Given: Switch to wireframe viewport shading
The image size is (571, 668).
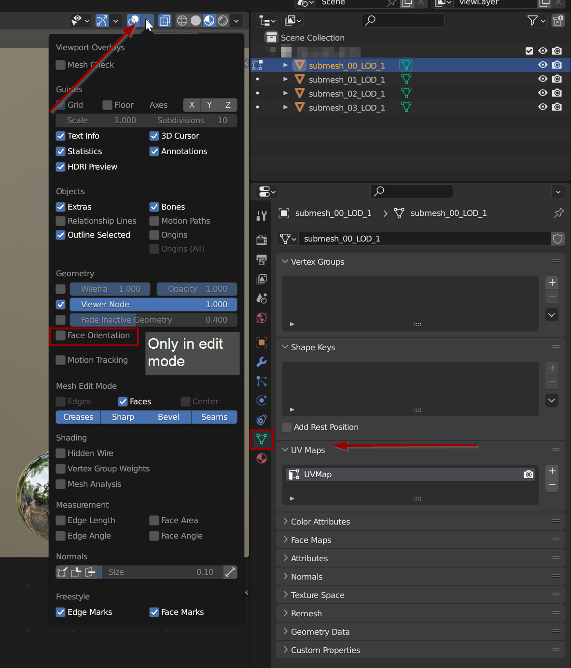Looking at the screenshot, I should pyautogui.click(x=182, y=21).
